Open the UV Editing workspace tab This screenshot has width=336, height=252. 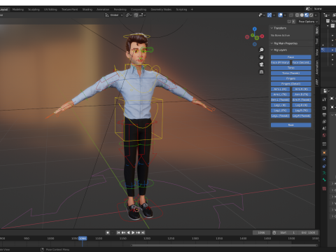coord(50,9)
